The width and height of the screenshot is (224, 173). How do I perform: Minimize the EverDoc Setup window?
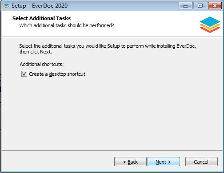tap(185, 6)
